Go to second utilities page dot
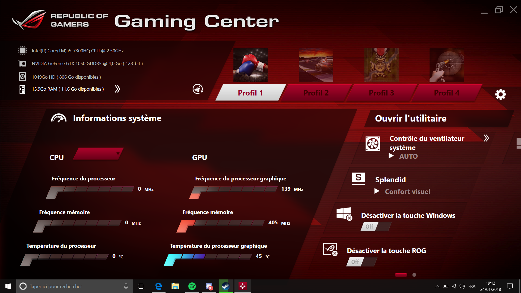The image size is (521, 293). [414, 275]
